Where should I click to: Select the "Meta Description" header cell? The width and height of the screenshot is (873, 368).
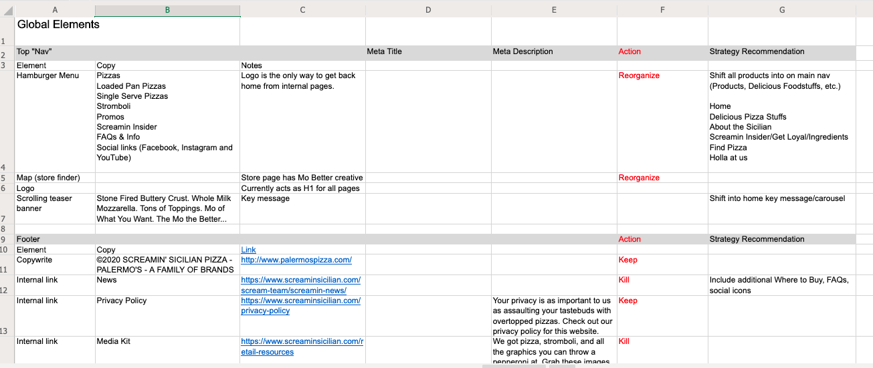554,51
